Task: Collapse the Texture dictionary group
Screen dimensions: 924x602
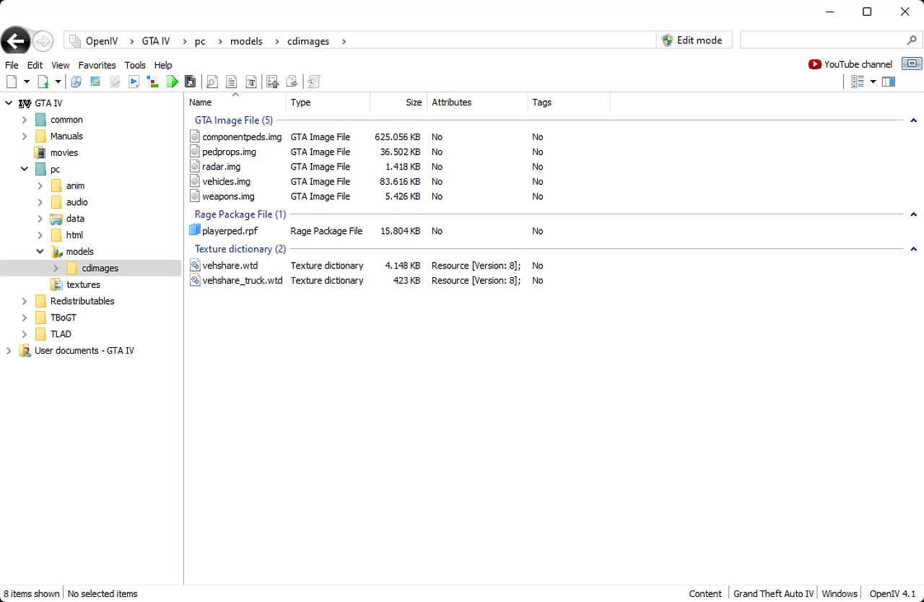Action: pos(913,249)
